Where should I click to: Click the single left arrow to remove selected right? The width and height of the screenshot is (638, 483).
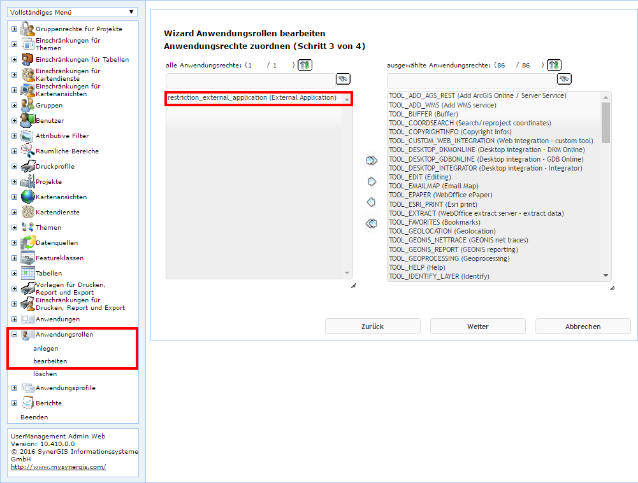pos(372,202)
